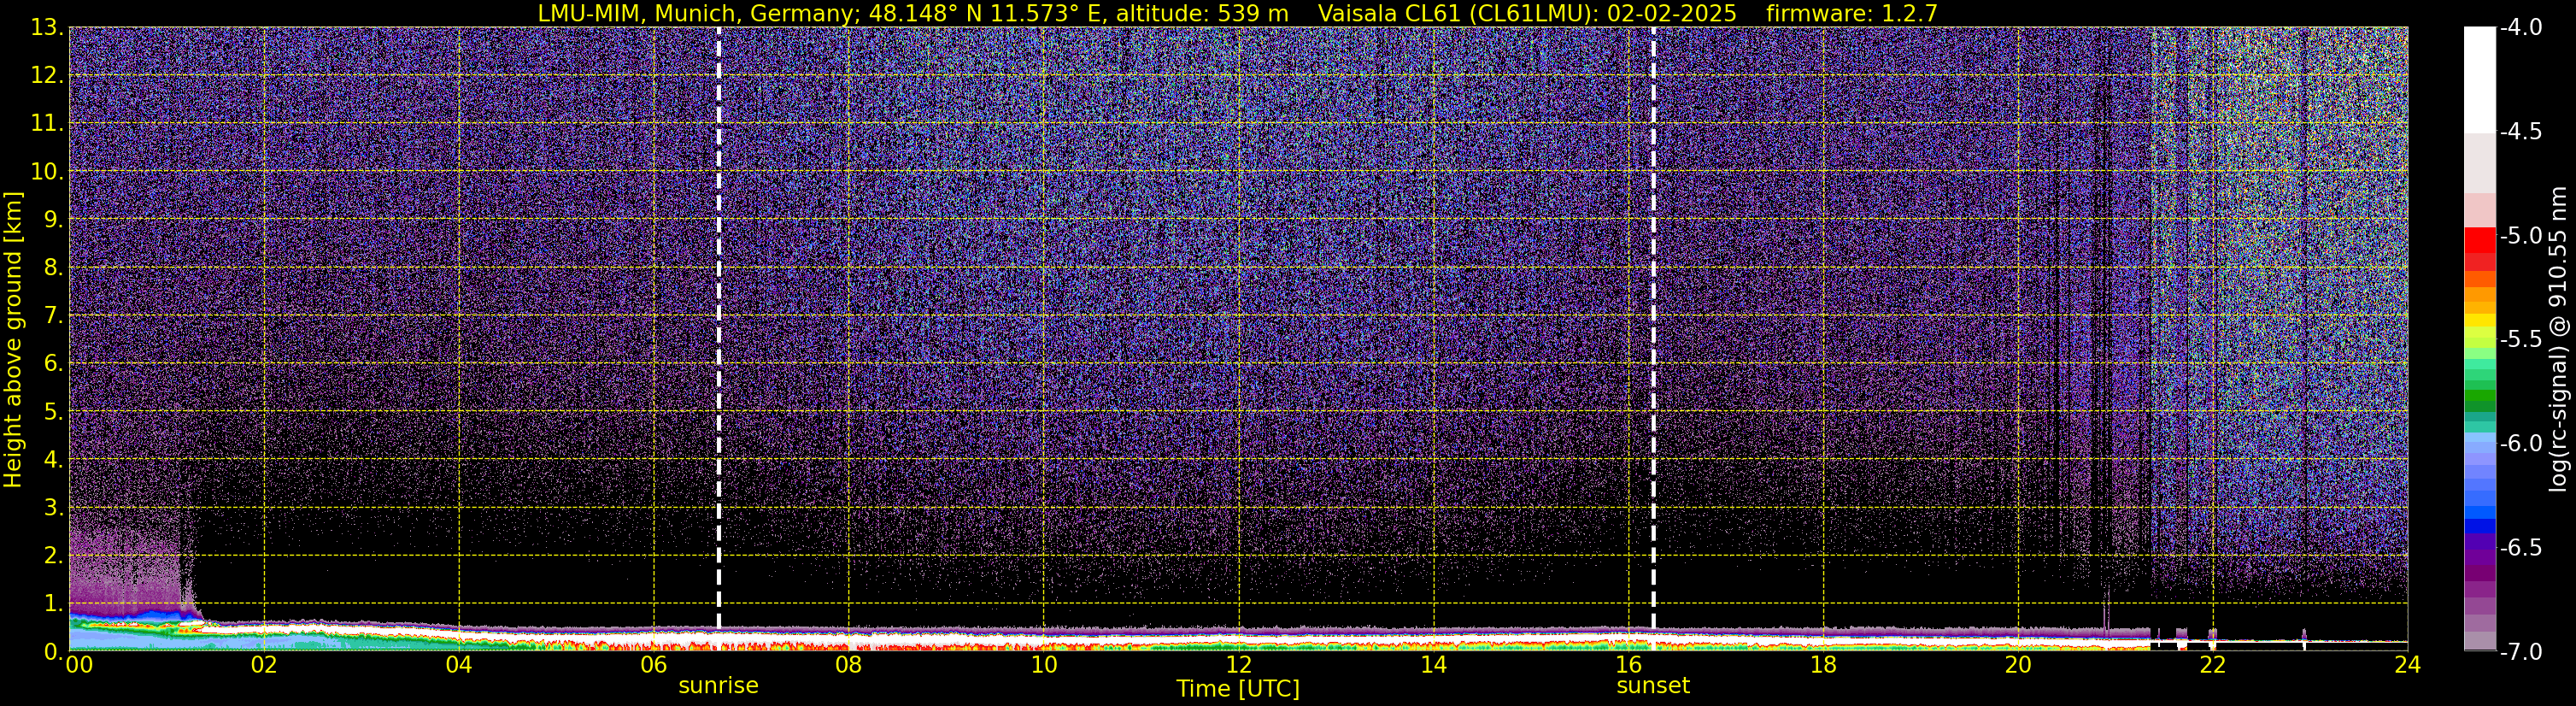Select the "12." height axis tick label
Image resolution: width=2576 pixels, height=706 pixels.
point(47,76)
